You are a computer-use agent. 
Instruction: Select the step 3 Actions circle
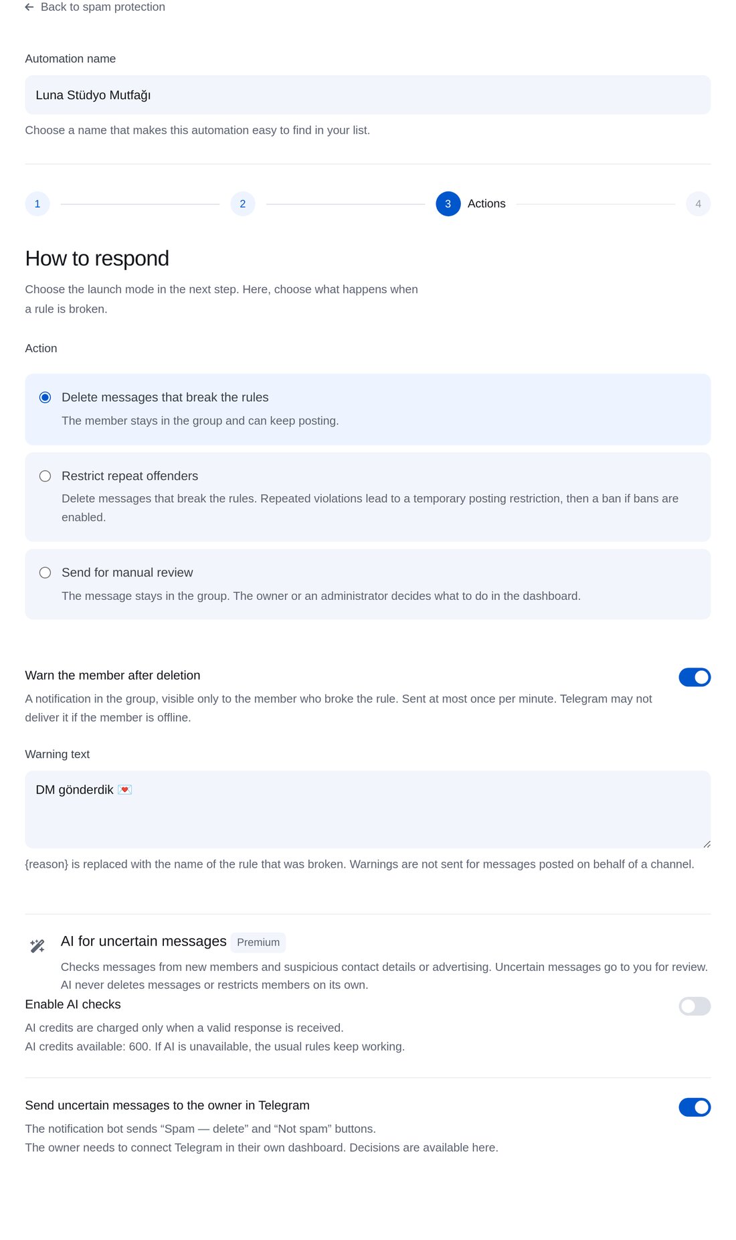coord(448,204)
